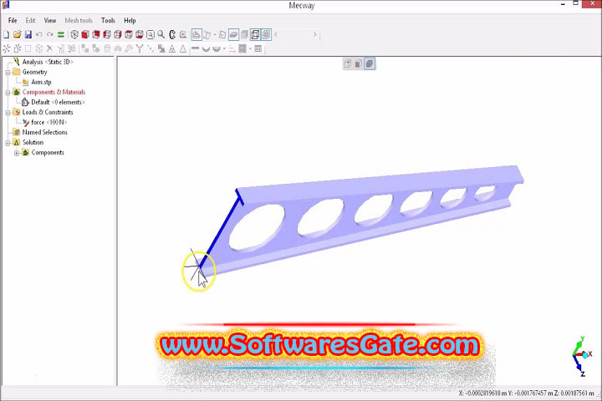Create a new file with the blank page icon
This screenshot has width=602, height=401.
[7, 35]
